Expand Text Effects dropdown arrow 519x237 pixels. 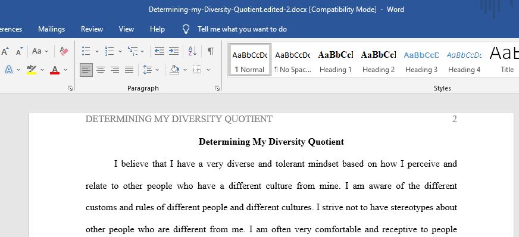coord(18,70)
